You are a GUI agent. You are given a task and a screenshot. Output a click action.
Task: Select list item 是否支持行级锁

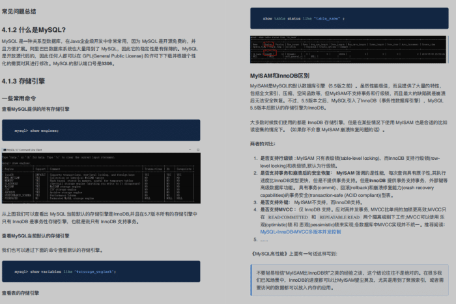tap(350, 162)
